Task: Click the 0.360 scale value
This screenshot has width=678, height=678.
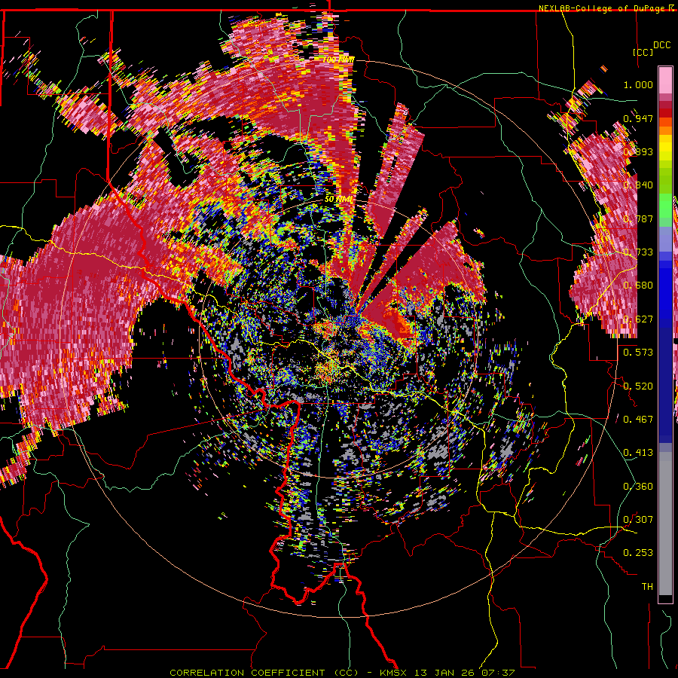Action: (638, 487)
